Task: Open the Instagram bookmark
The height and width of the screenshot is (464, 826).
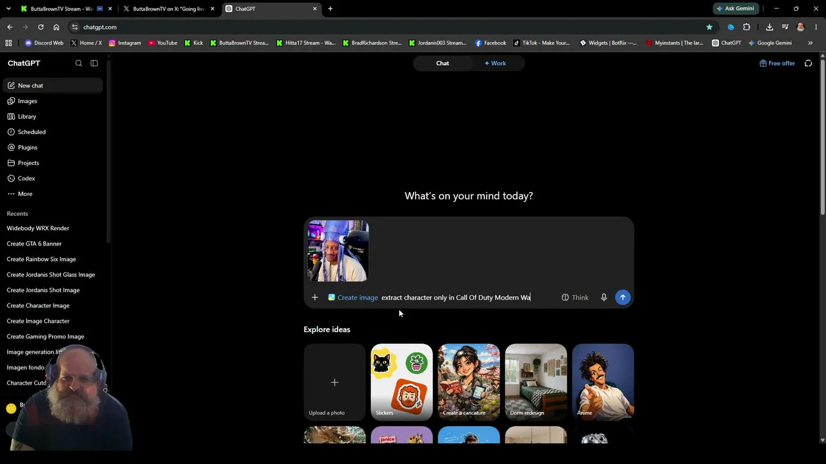Action: [125, 43]
